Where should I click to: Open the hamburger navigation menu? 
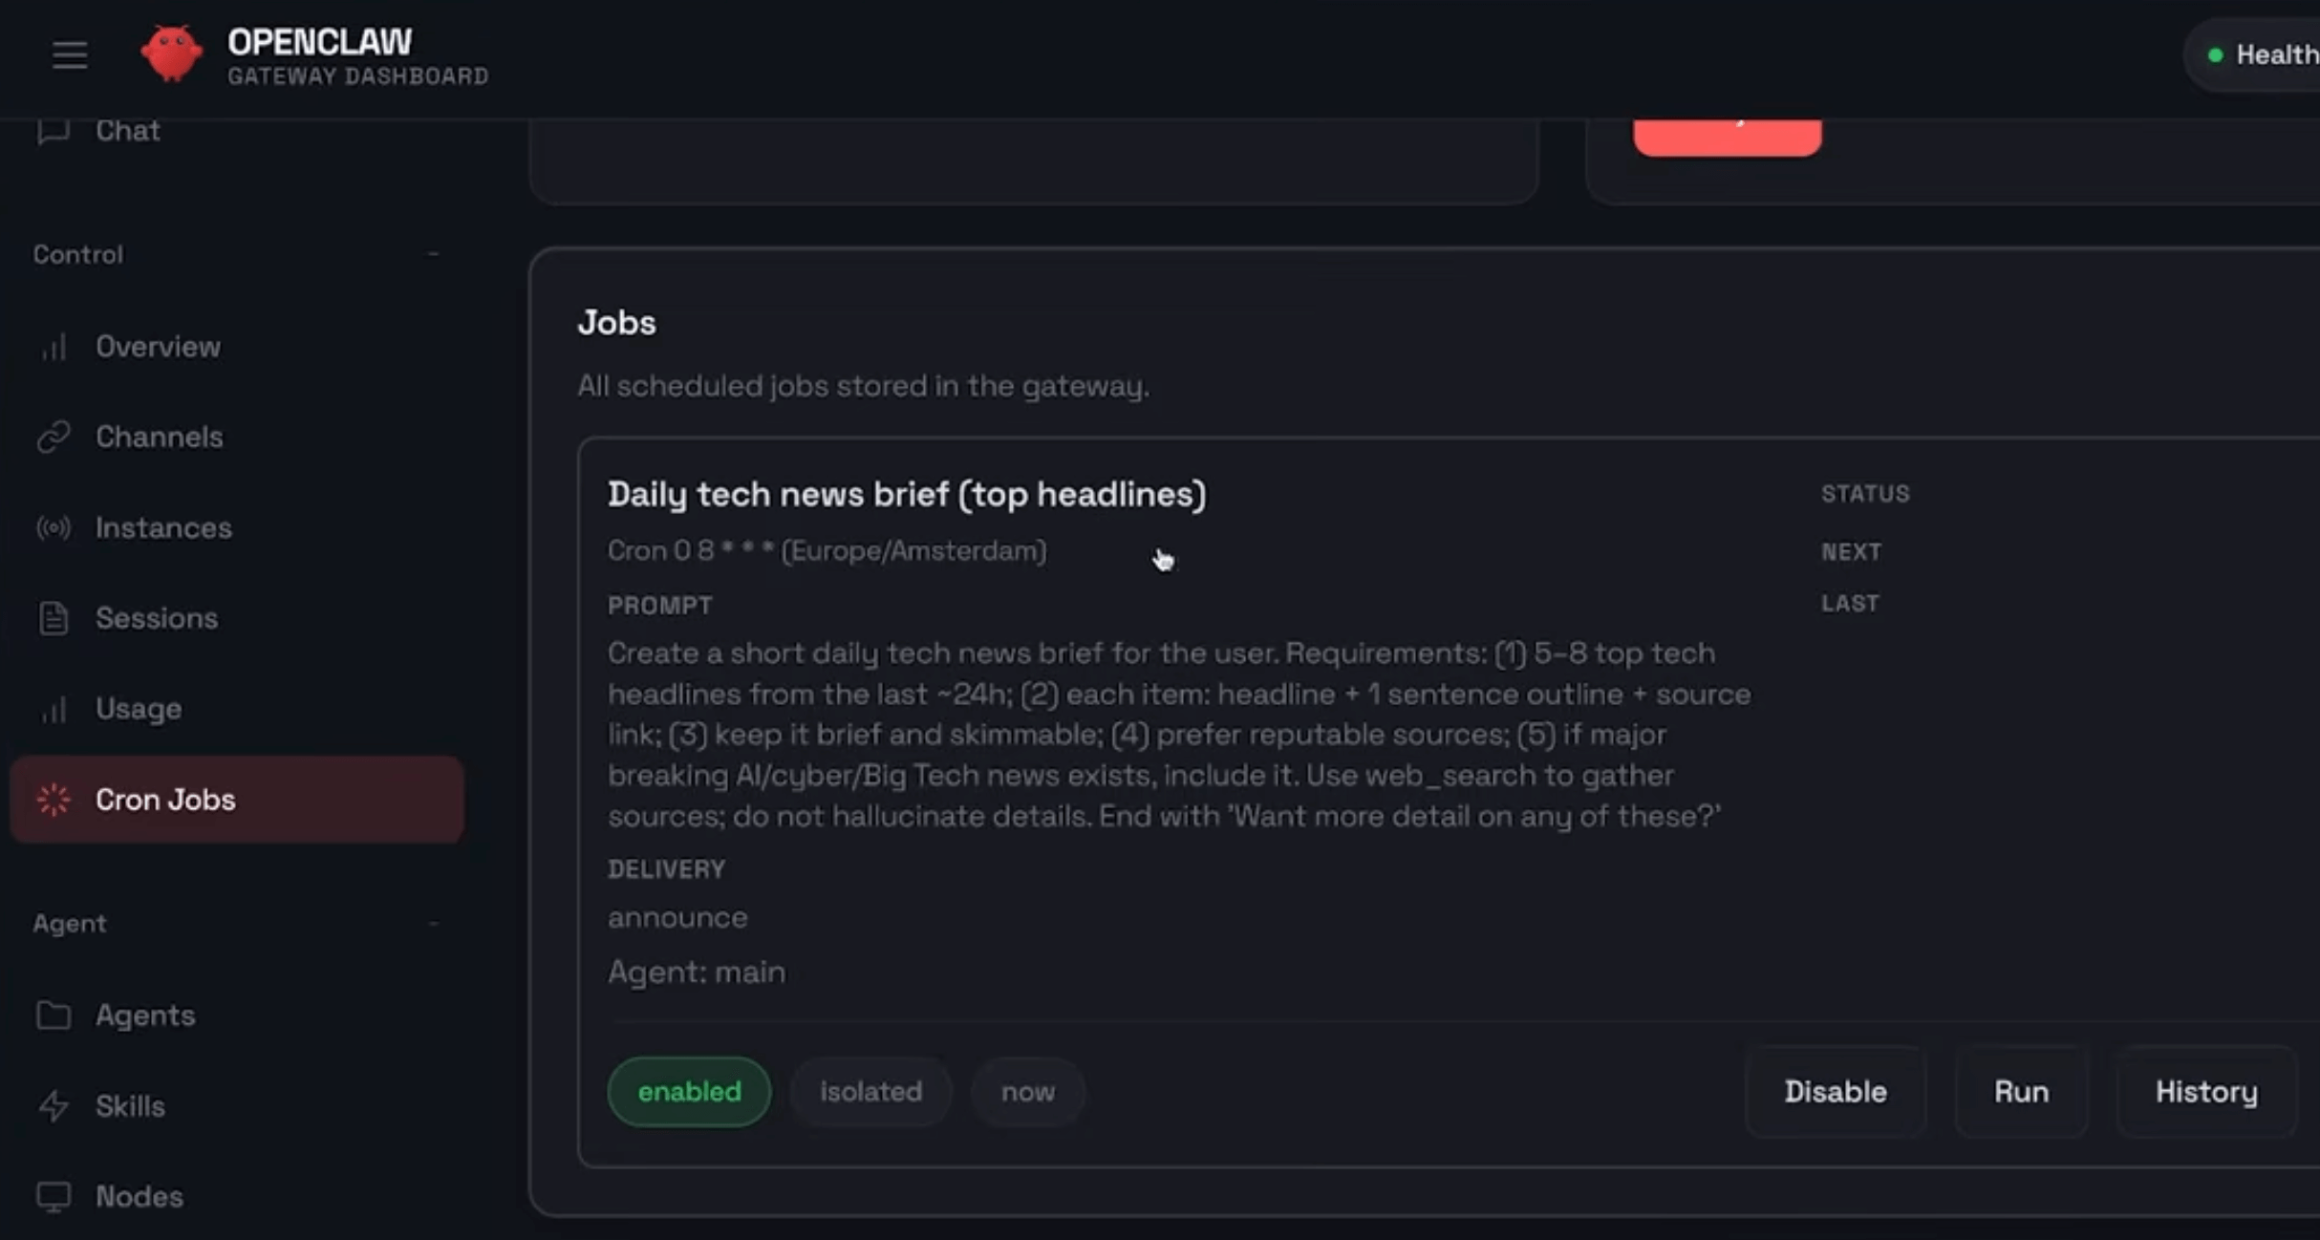[x=68, y=54]
